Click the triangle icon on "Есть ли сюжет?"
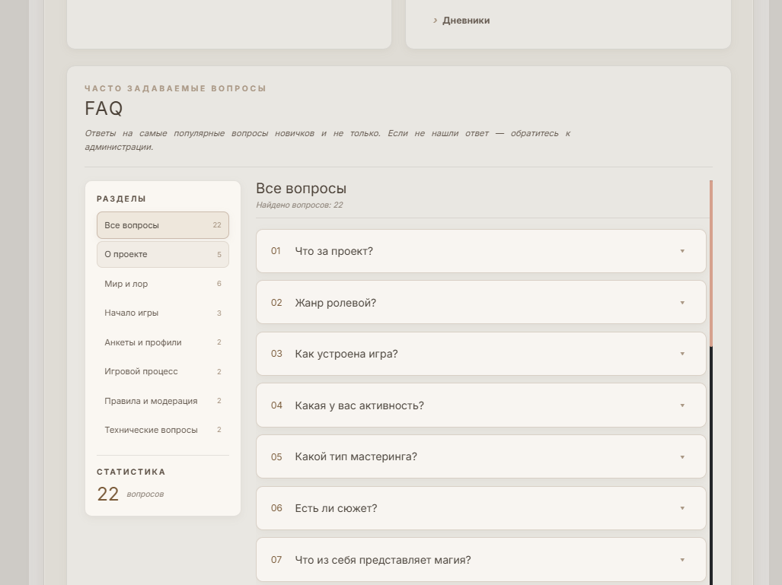The width and height of the screenshot is (782, 585). 682,508
